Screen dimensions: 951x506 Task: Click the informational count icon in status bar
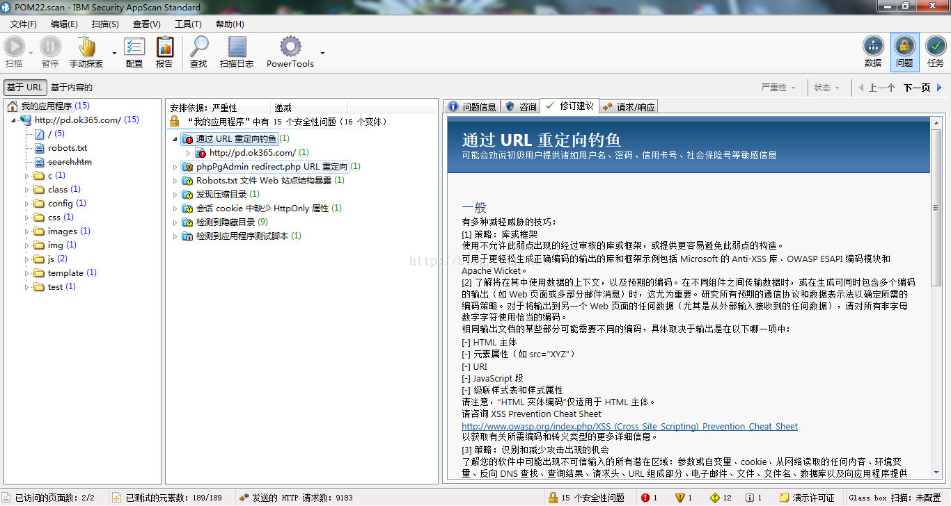click(749, 498)
